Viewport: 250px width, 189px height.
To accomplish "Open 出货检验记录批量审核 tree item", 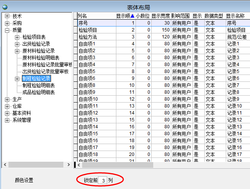I will [45, 71].
